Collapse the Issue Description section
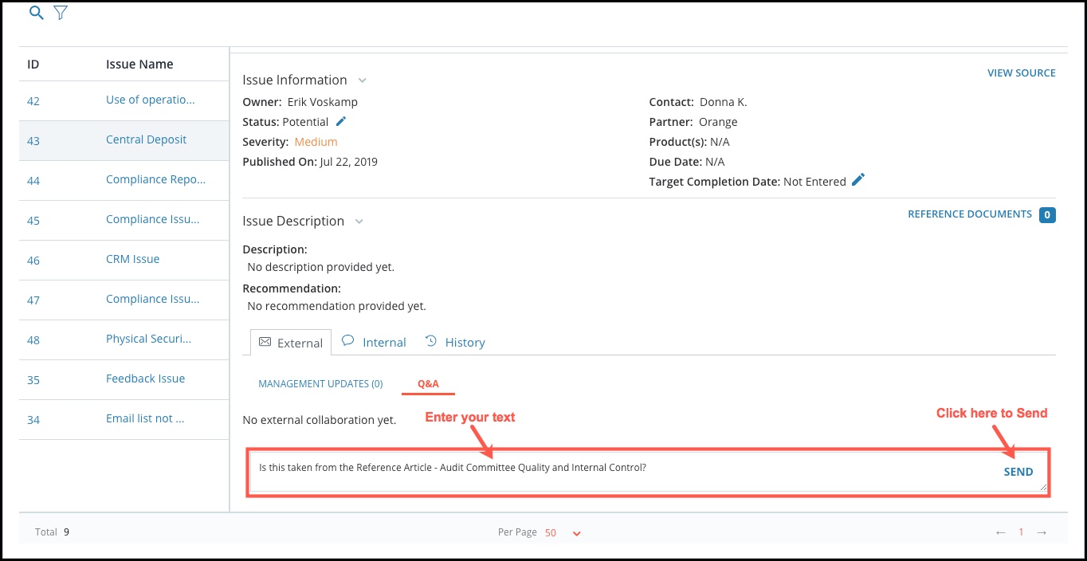The width and height of the screenshot is (1087, 561). pos(359,222)
